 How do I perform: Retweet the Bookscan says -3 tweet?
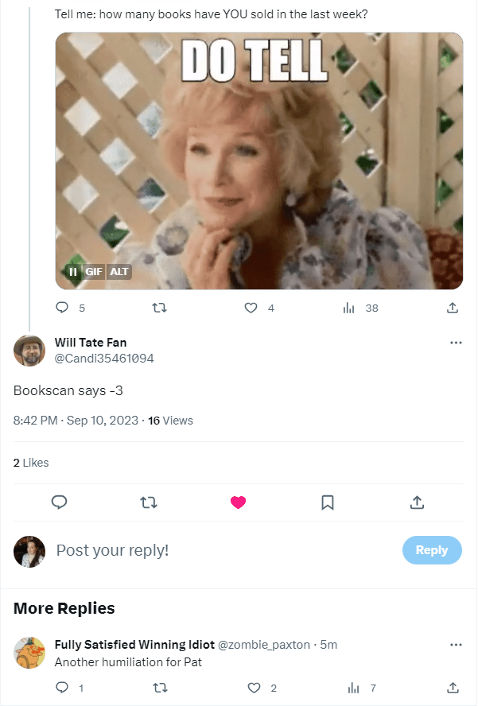[x=148, y=502]
